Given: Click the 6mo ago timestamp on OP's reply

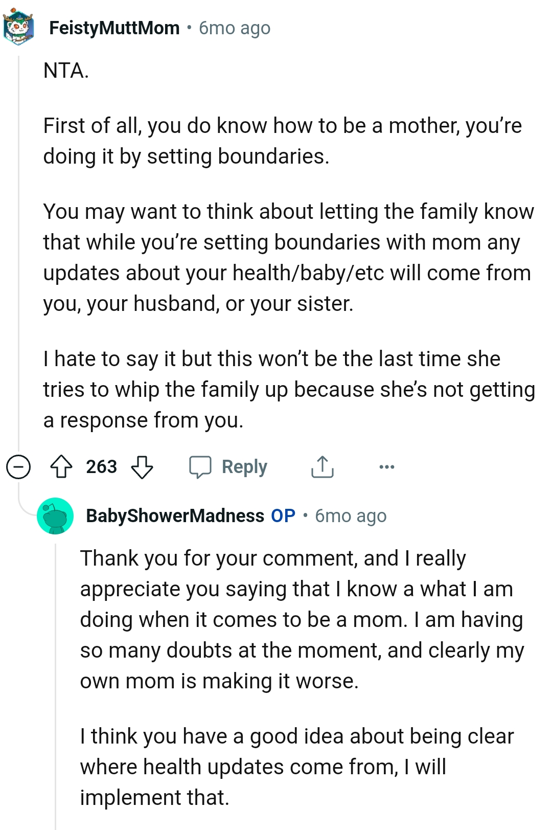Looking at the screenshot, I should point(350,516).
